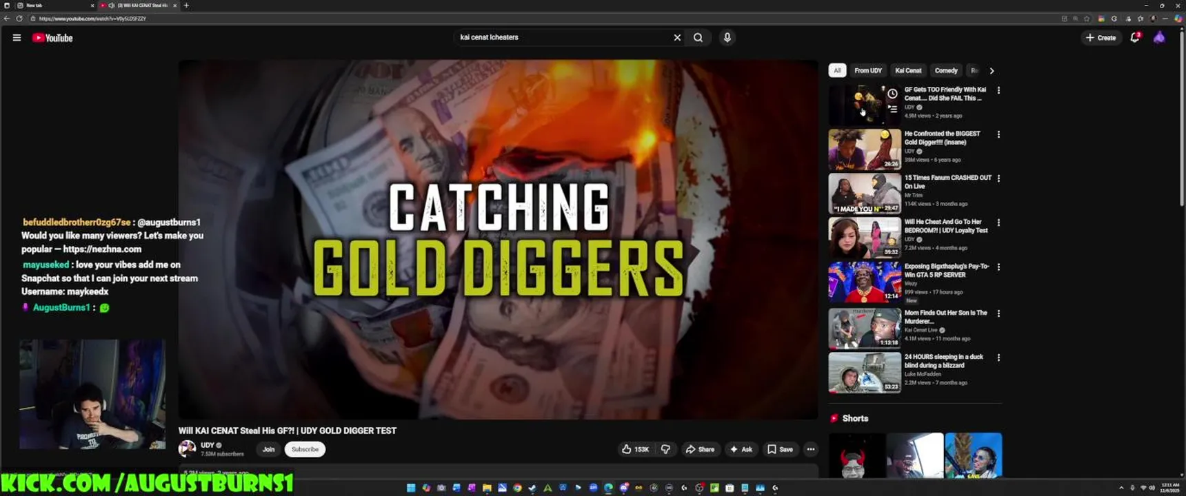Open options for 'Mom Finds Out Her Son' video
Screen dimensions: 1186x496
pyautogui.click(x=998, y=313)
